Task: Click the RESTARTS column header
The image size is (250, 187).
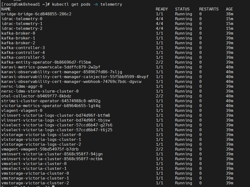Action: [209, 9]
